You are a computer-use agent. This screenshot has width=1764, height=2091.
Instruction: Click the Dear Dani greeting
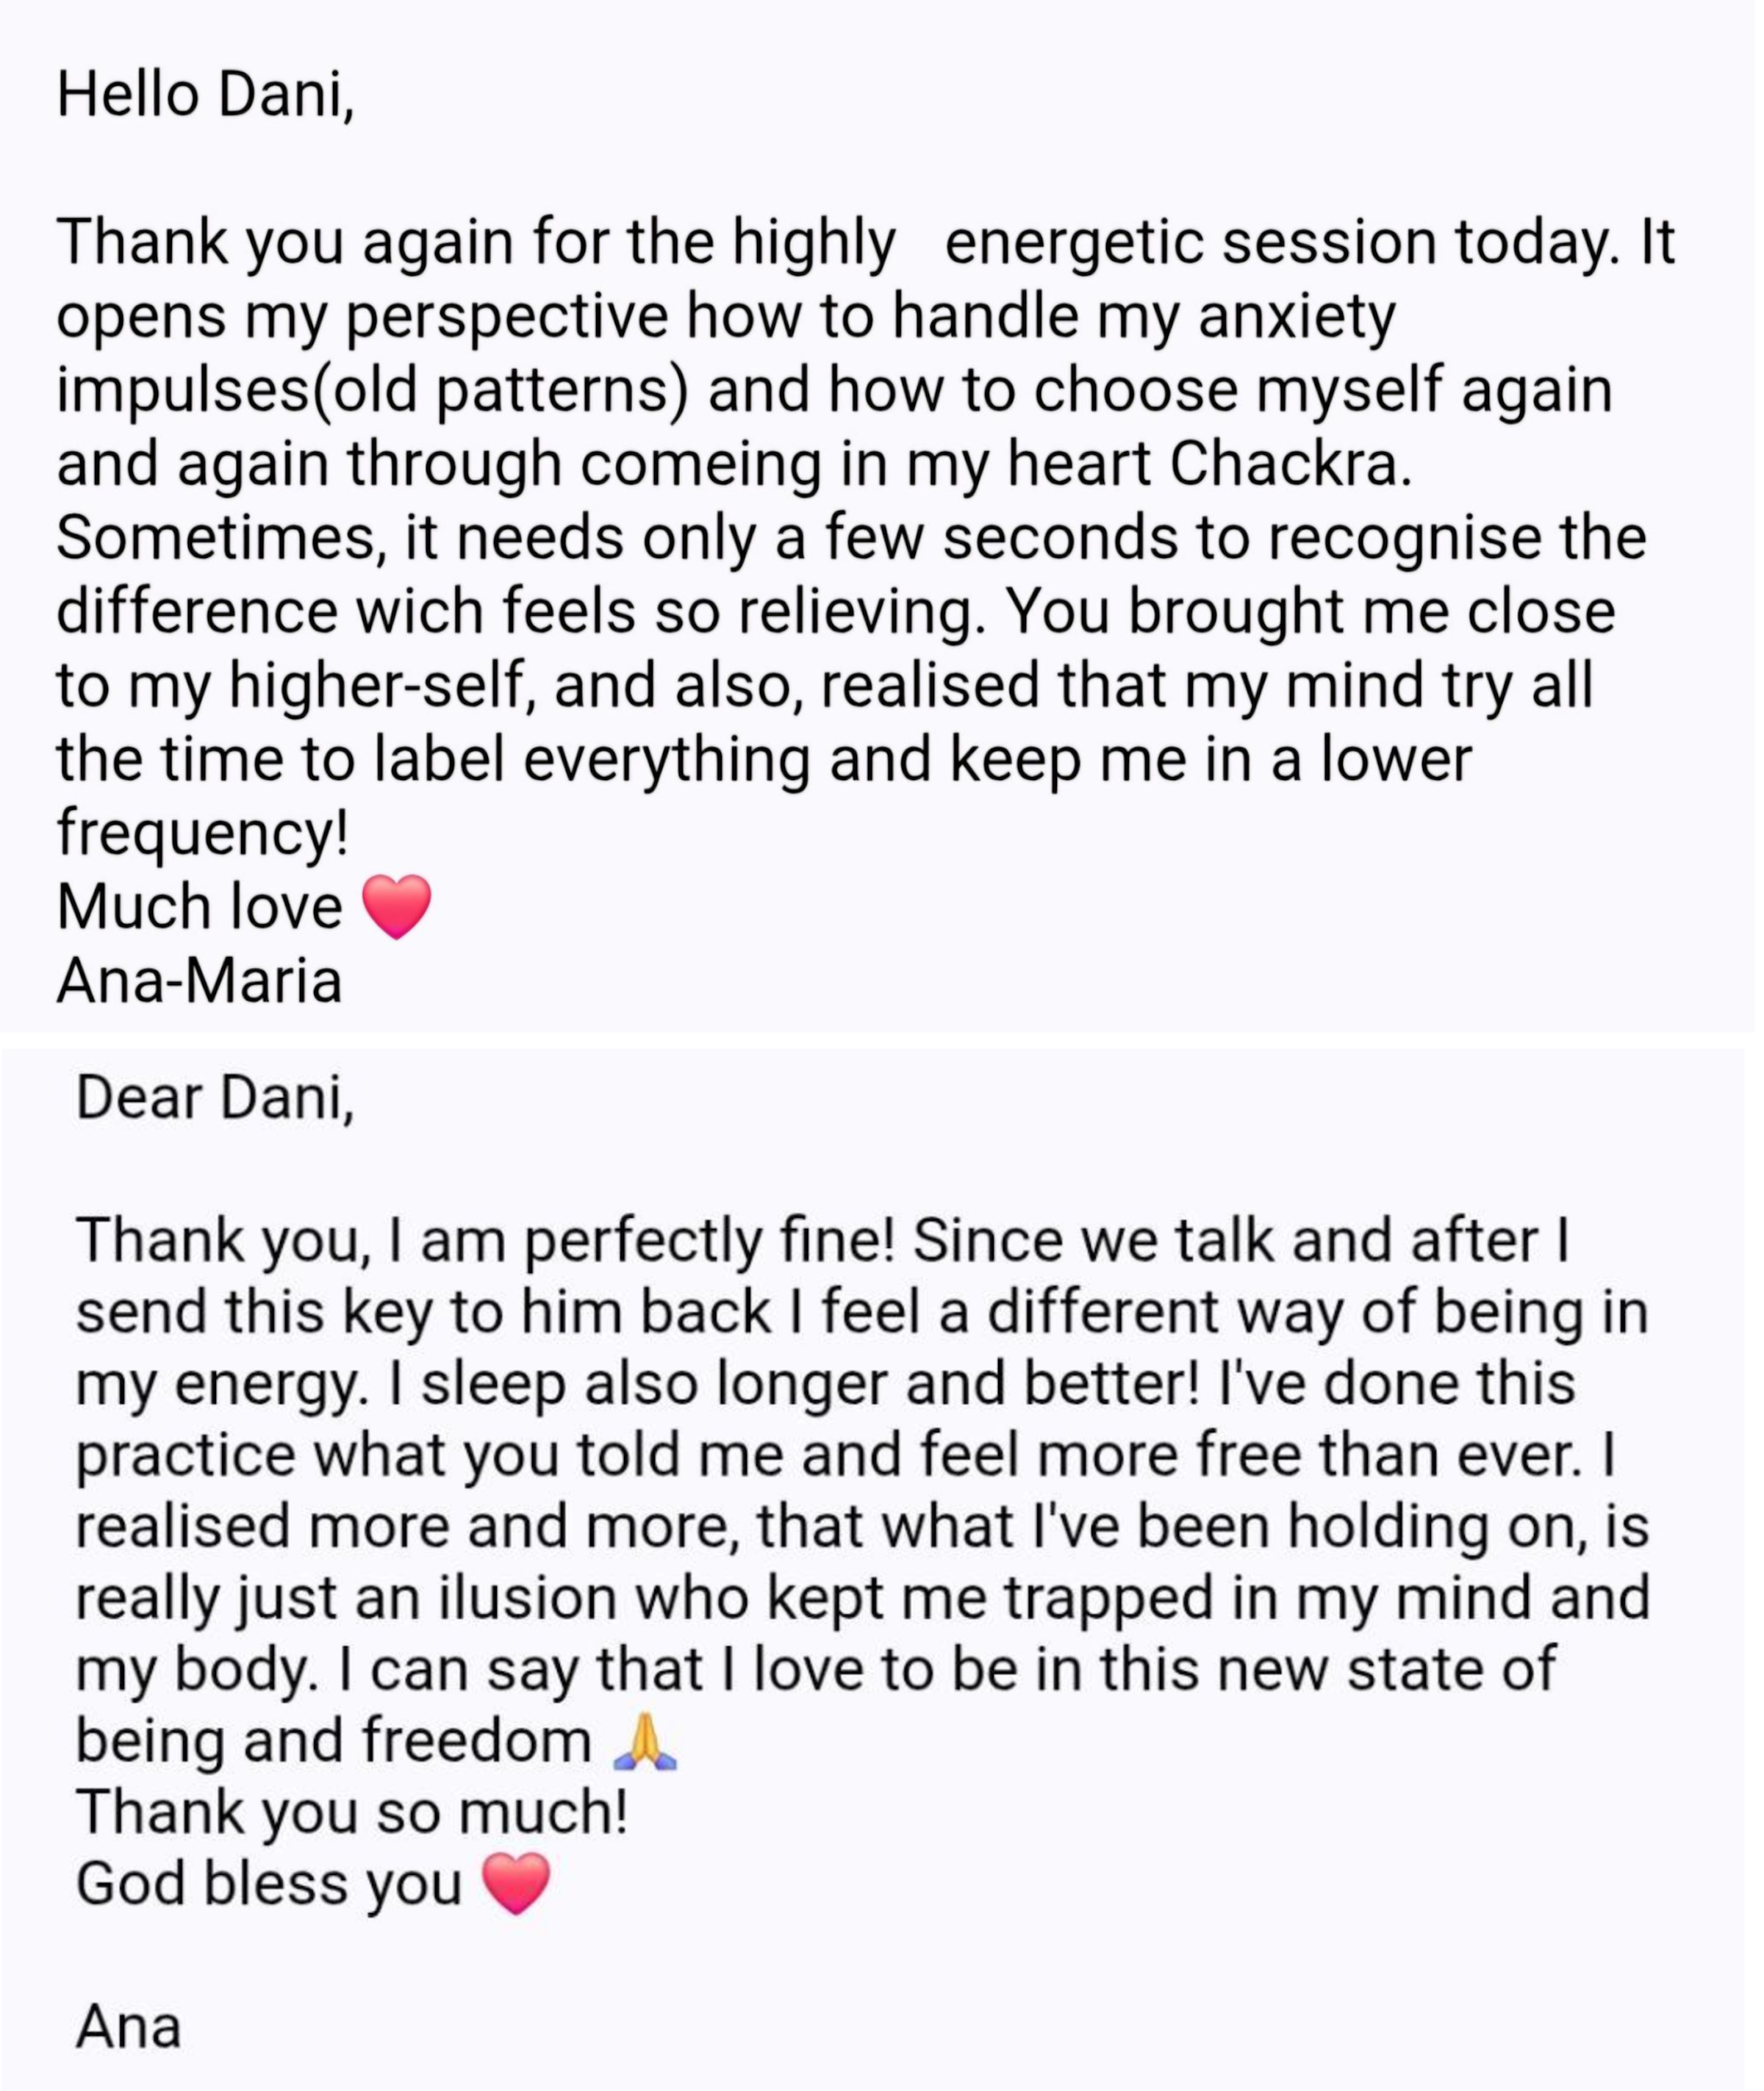point(215,1097)
